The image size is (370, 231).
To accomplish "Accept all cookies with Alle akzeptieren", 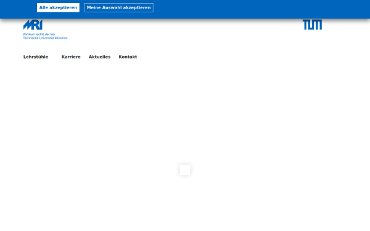I will [x=58, y=7].
